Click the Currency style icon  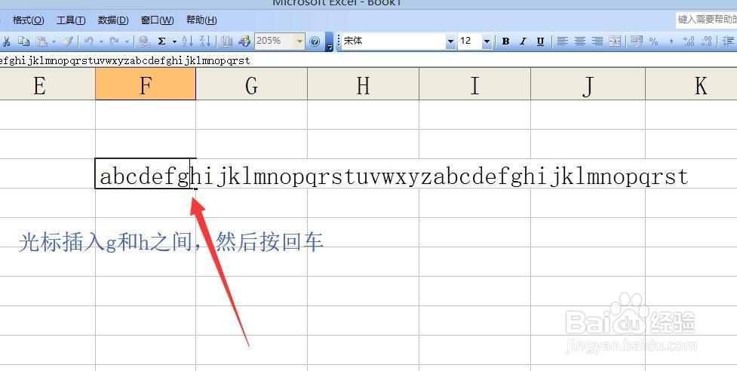[x=637, y=41]
